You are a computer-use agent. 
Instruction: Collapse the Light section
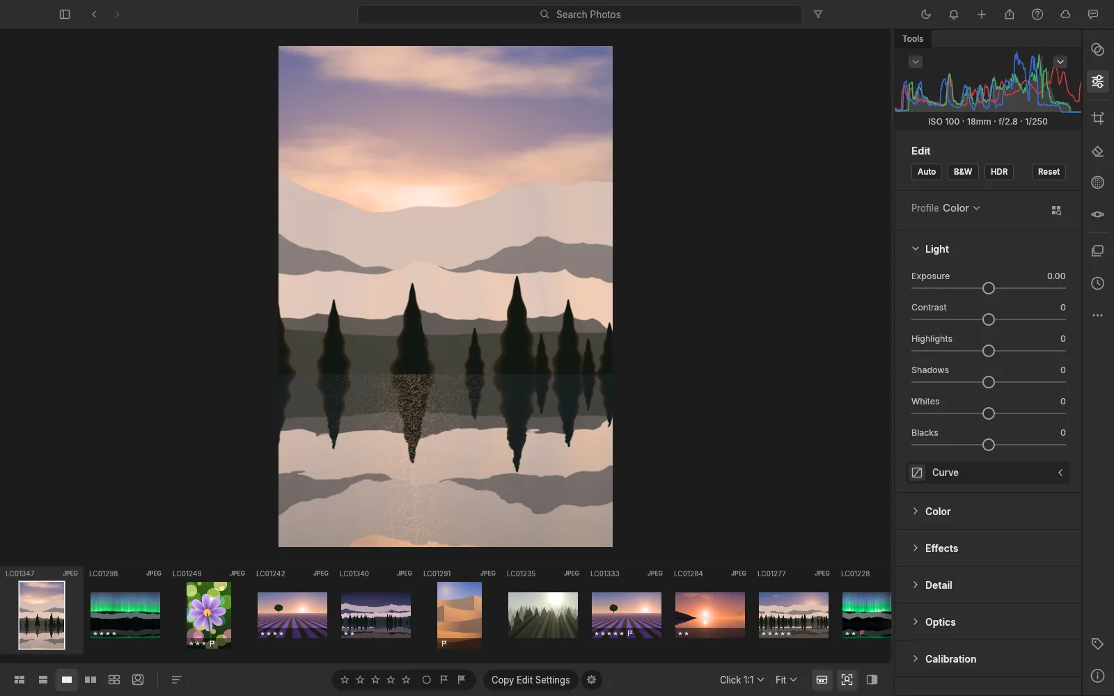point(916,249)
